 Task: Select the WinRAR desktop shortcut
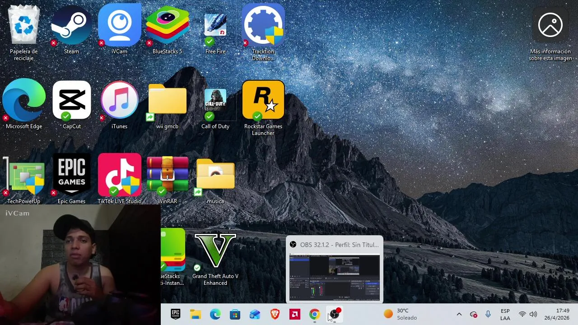[x=168, y=180]
